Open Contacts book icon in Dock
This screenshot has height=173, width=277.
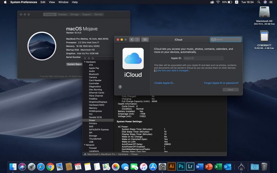(x=69, y=167)
